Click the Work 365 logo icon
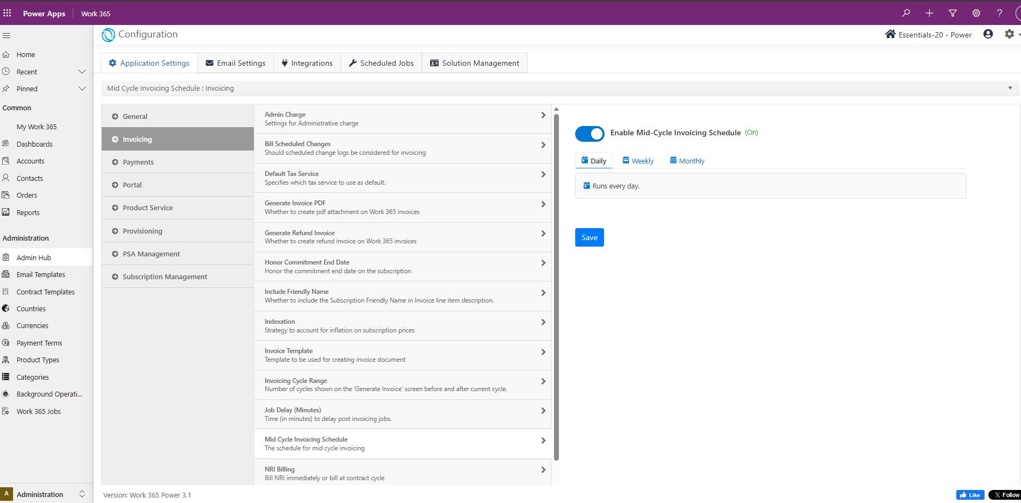This screenshot has width=1021, height=503. (108, 35)
